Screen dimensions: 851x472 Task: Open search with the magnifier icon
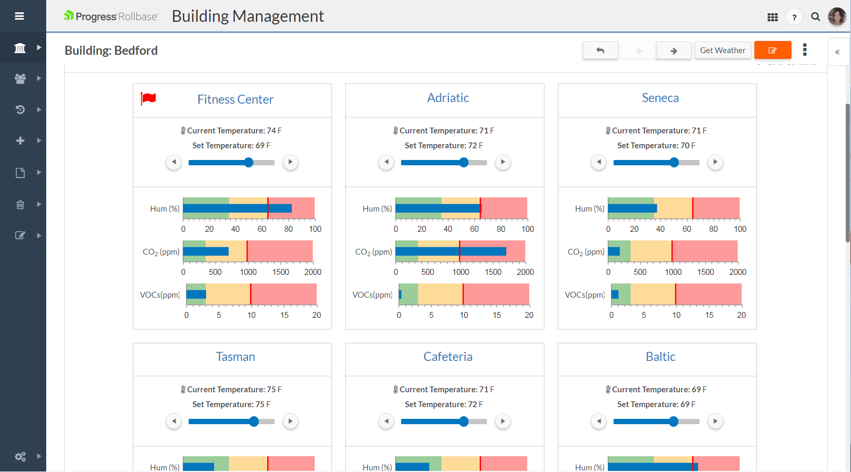[x=815, y=17]
